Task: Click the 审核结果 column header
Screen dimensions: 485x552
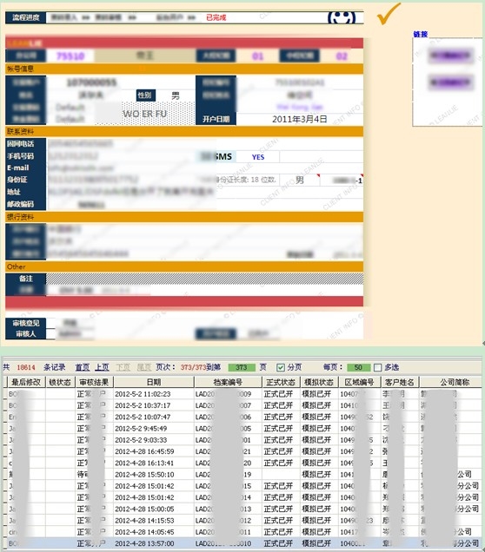Action: pyautogui.click(x=94, y=382)
